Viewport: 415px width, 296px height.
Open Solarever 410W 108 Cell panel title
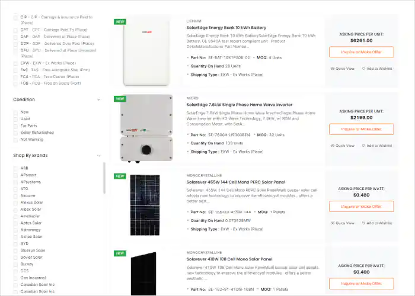point(229,259)
